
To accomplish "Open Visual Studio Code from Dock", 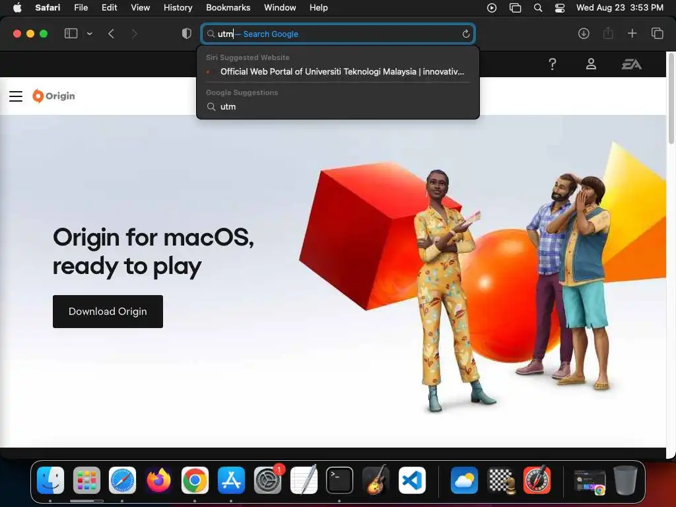I will [x=412, y=480].
